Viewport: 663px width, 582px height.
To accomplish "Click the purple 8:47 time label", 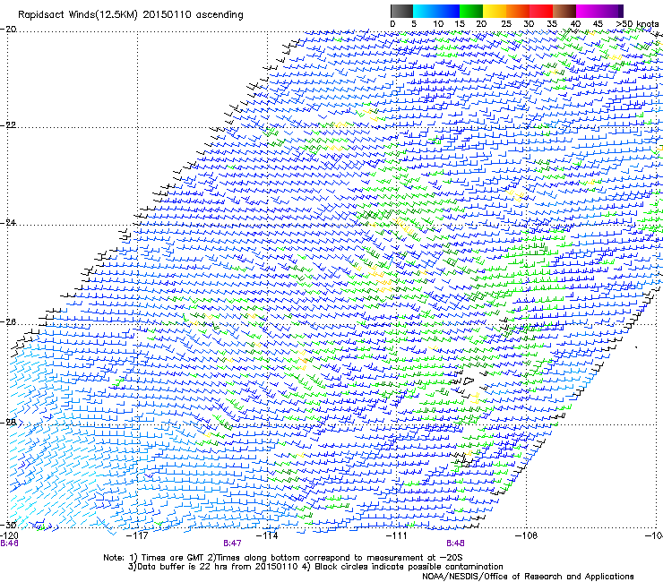I will pos(233,543).
